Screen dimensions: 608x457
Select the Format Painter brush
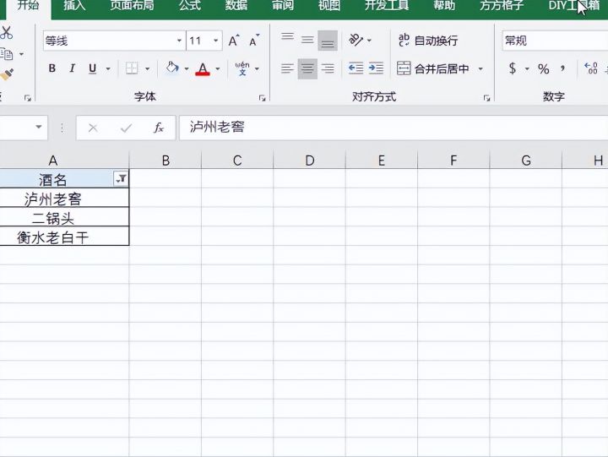point(6,74)
